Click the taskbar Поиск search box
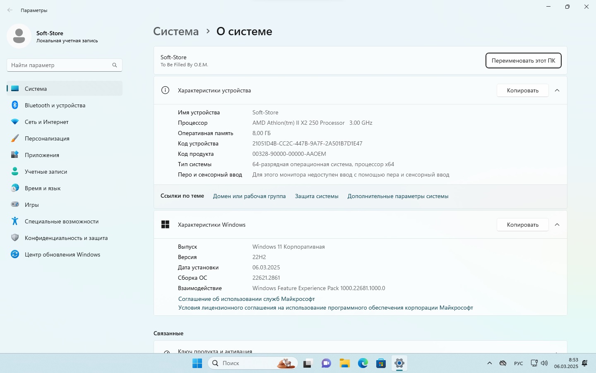596x373 pixels. tap(252, 363)
